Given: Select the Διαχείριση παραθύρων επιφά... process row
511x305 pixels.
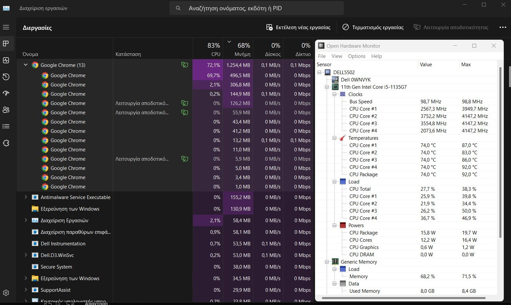Looking at the screenshot, I should click(x=165, y=232).
